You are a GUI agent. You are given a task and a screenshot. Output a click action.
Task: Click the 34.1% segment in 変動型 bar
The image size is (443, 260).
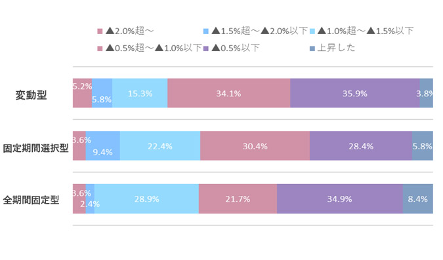(x=229, y=93)
